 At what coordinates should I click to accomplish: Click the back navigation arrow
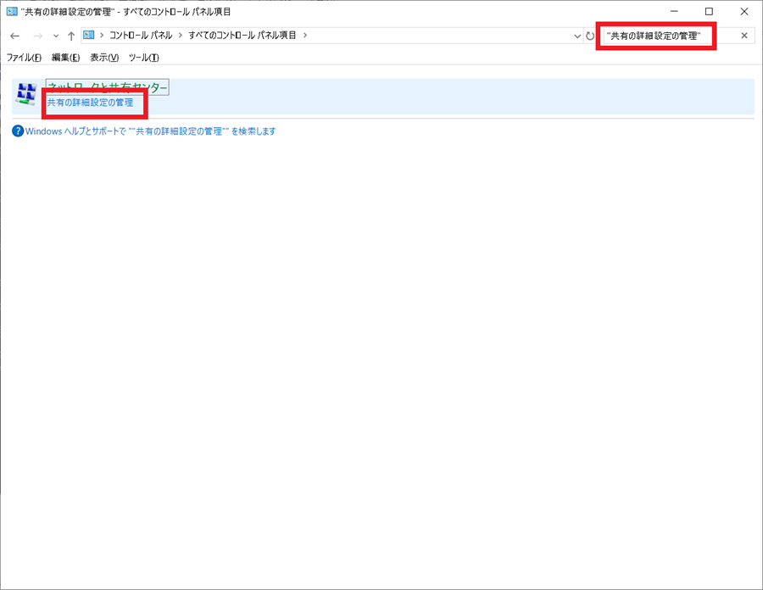click(14, 36)
